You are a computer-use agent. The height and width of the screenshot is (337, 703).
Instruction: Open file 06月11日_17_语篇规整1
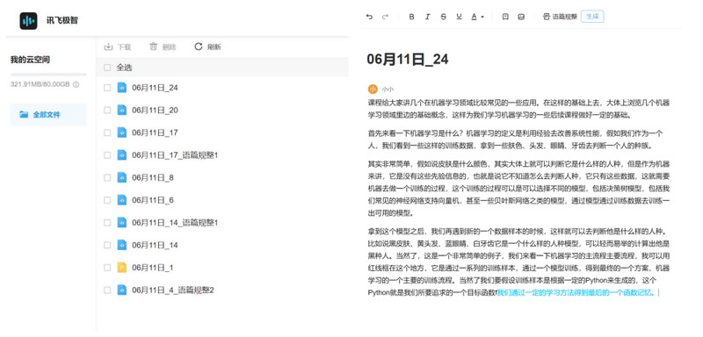[175, 155]
